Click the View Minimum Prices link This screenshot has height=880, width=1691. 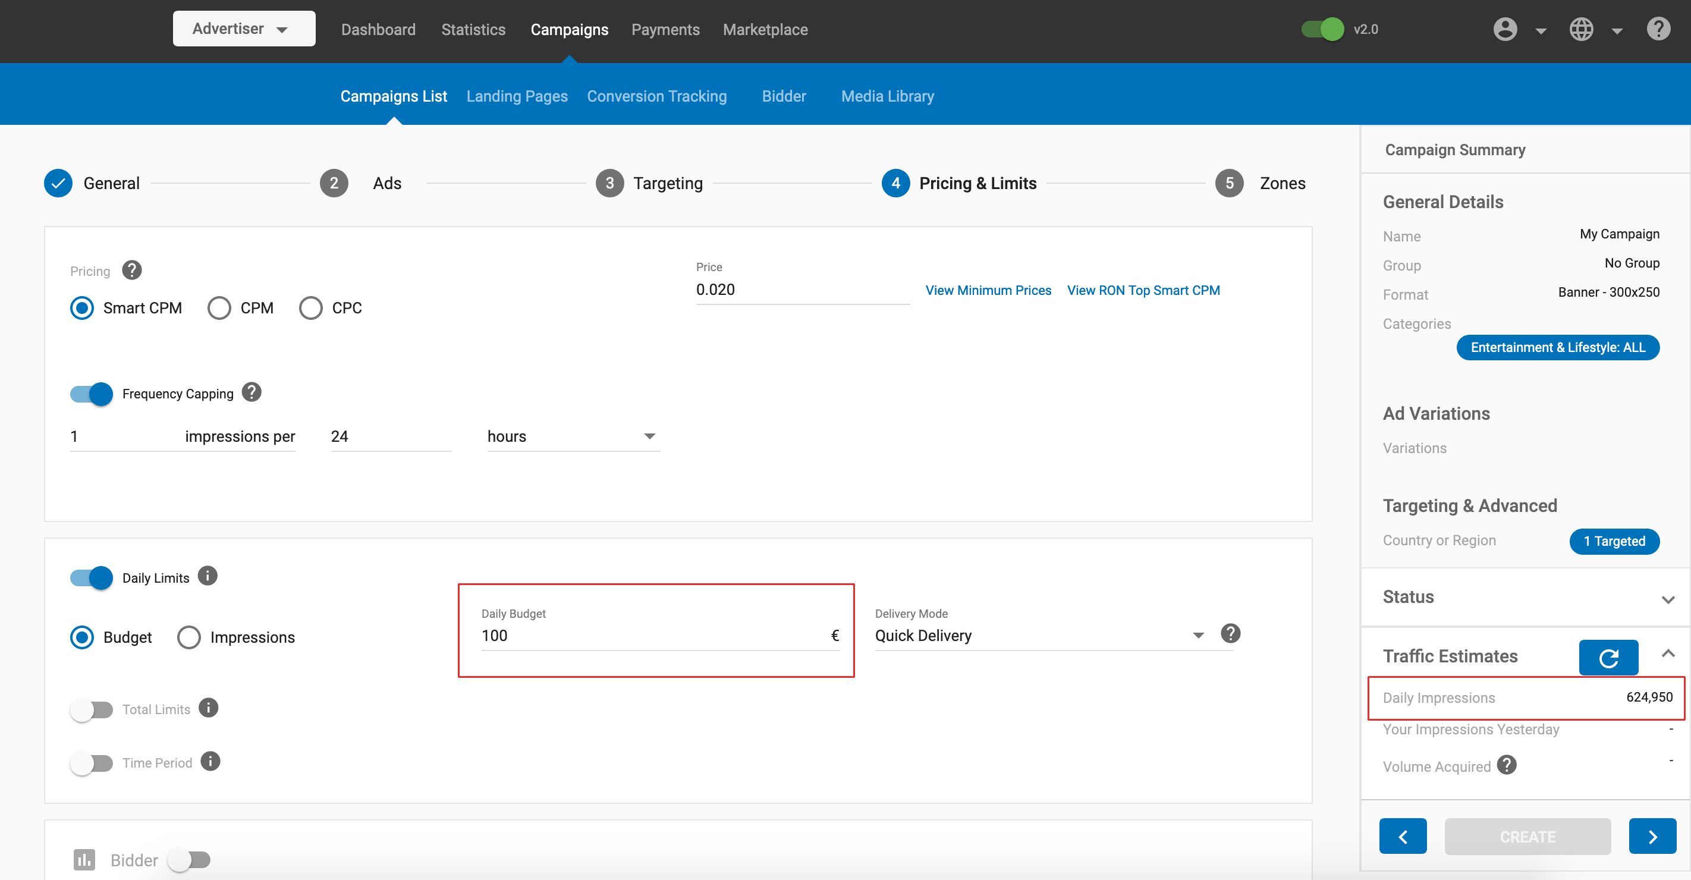pos(988,290)
